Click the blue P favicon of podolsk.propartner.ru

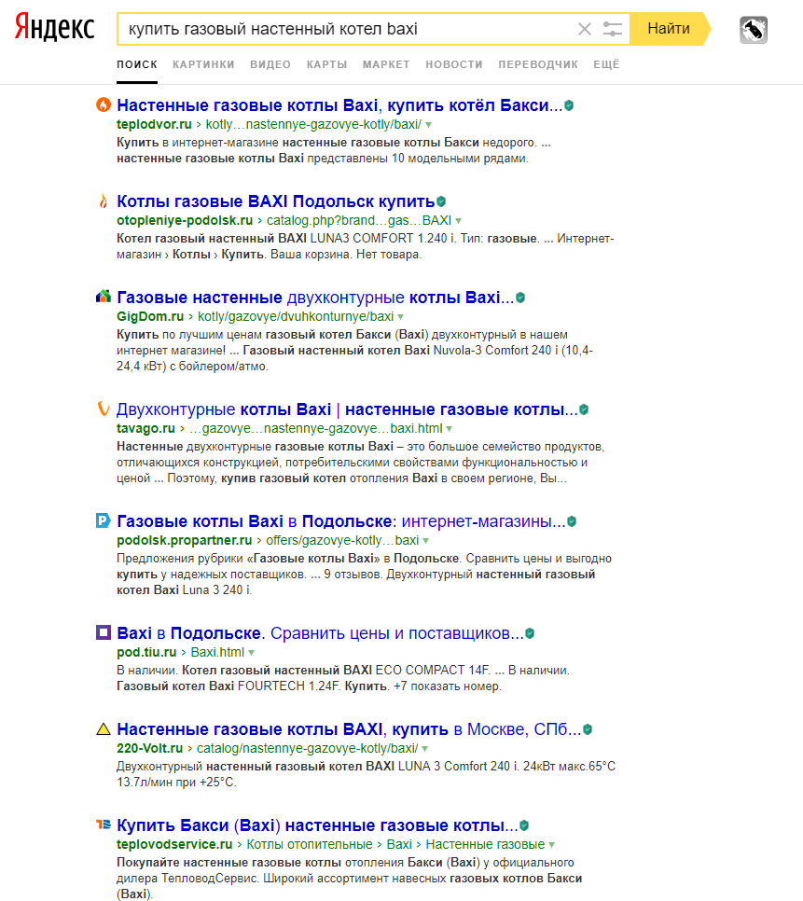click(103, 521)
